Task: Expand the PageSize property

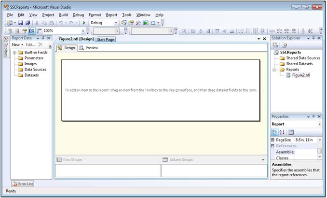Action: 272,140
